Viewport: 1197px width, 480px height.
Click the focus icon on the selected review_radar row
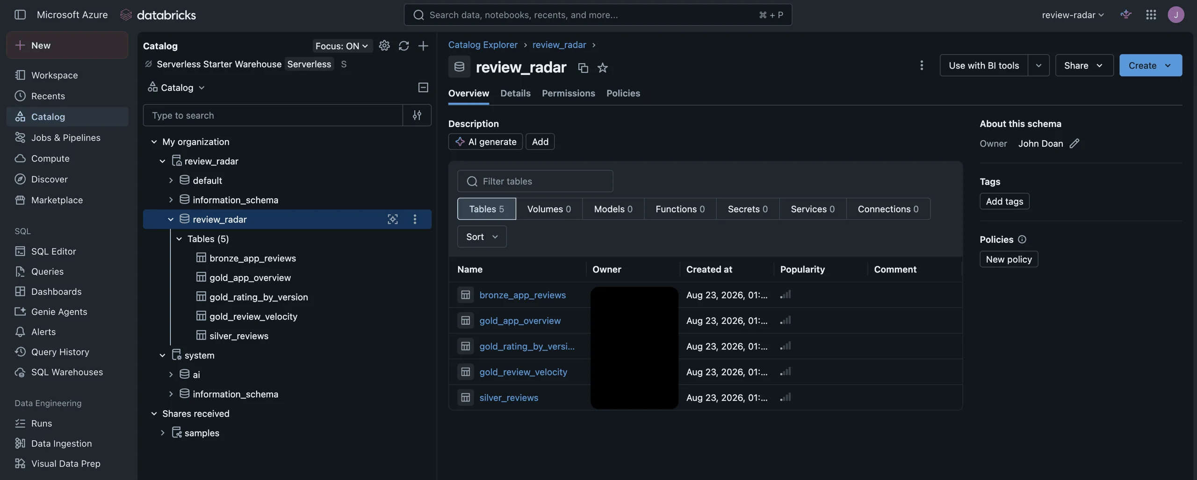tap(393, 219)
